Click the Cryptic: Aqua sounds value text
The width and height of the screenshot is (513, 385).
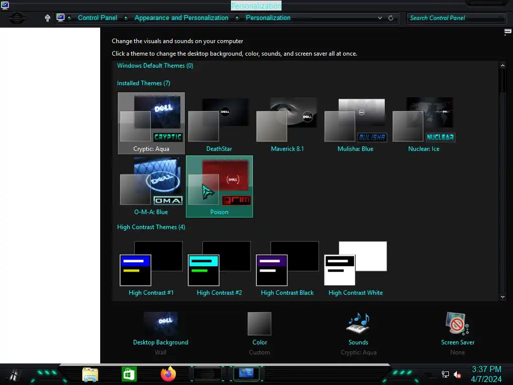coord(359,352)
